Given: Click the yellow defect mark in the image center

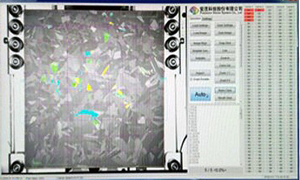Looking at the screenshot, I should pyautogui.click(x=105, y=71).
